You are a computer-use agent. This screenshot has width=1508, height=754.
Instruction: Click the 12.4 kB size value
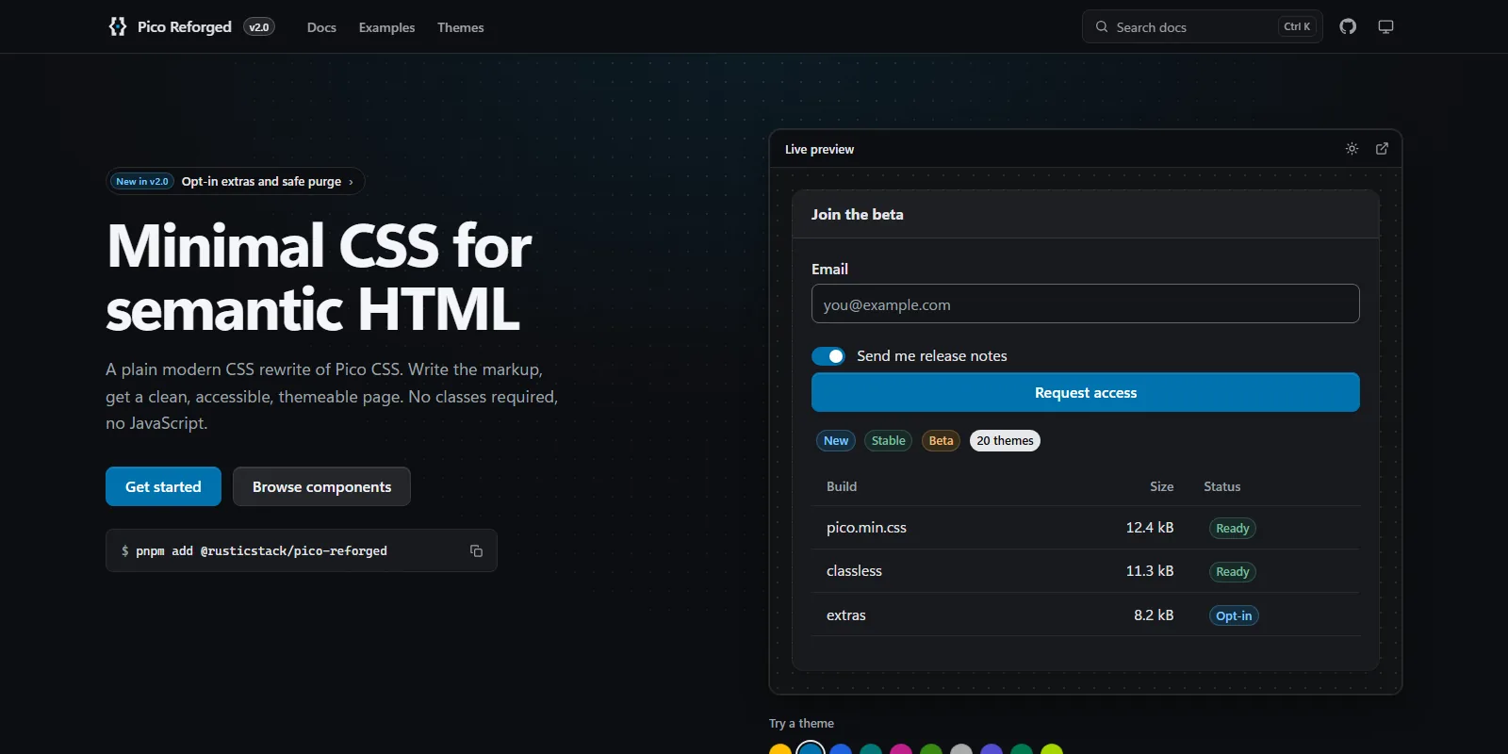1150,528
